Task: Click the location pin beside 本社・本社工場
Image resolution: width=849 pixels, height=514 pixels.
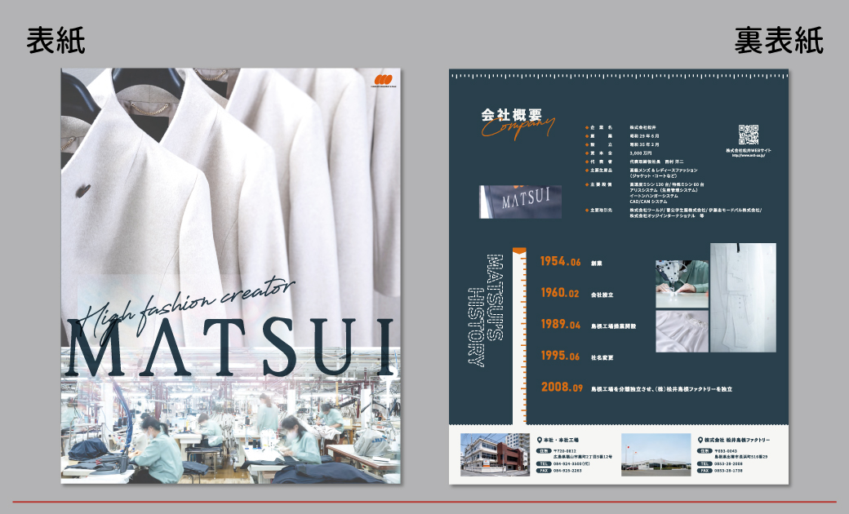Action: [x=540, y=441]
